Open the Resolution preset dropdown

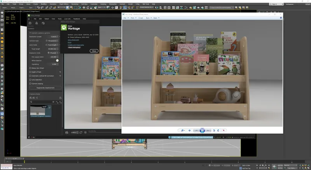54,36
